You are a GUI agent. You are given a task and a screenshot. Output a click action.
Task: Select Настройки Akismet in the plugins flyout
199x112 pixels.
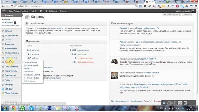tap(32, 75)
